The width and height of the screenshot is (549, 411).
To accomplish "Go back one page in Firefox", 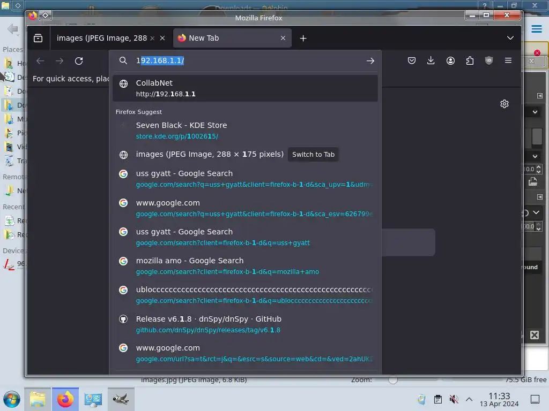I will click(40, 61).
